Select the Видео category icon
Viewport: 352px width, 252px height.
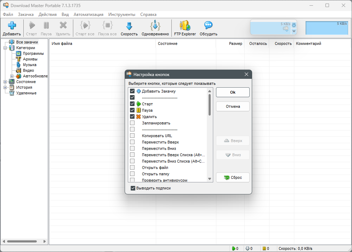pyautogui.click(x=19, y=70)
